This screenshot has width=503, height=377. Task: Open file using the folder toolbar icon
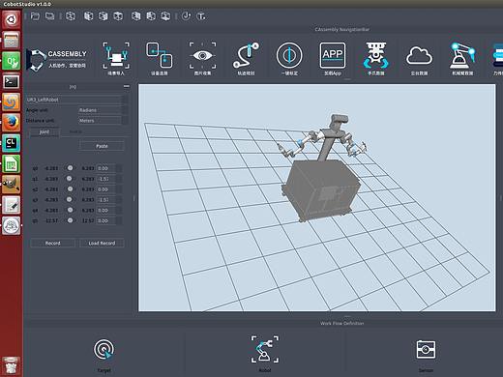35,16
